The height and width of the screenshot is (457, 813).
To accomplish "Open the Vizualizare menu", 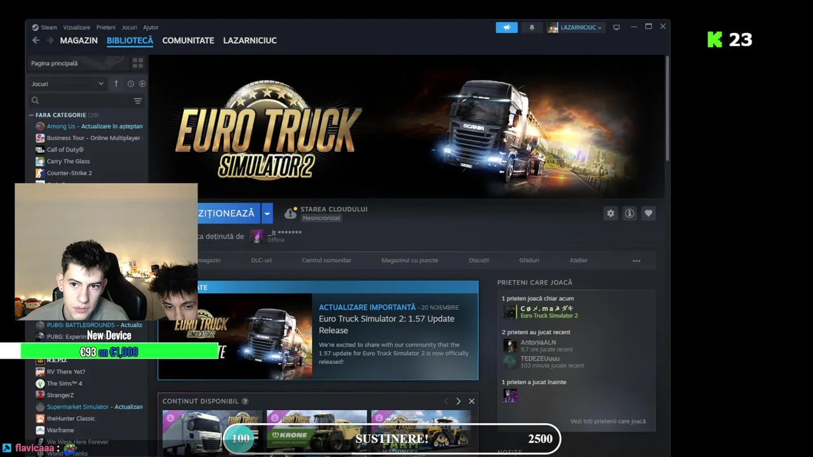I will coord(77,27).
